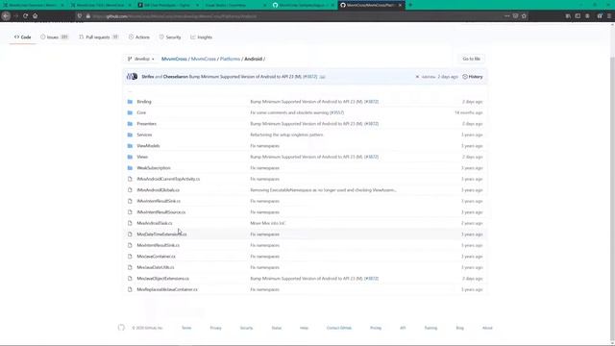
Task: Click the Core folder icon
Action: coord(130,112)
